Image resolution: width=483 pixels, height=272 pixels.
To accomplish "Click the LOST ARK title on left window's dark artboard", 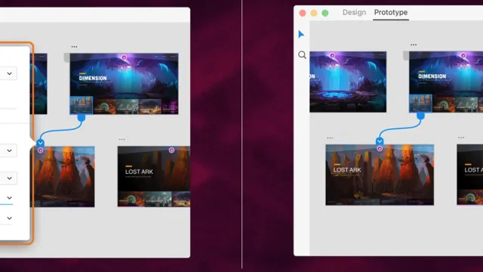I will [x=139, y=172].
